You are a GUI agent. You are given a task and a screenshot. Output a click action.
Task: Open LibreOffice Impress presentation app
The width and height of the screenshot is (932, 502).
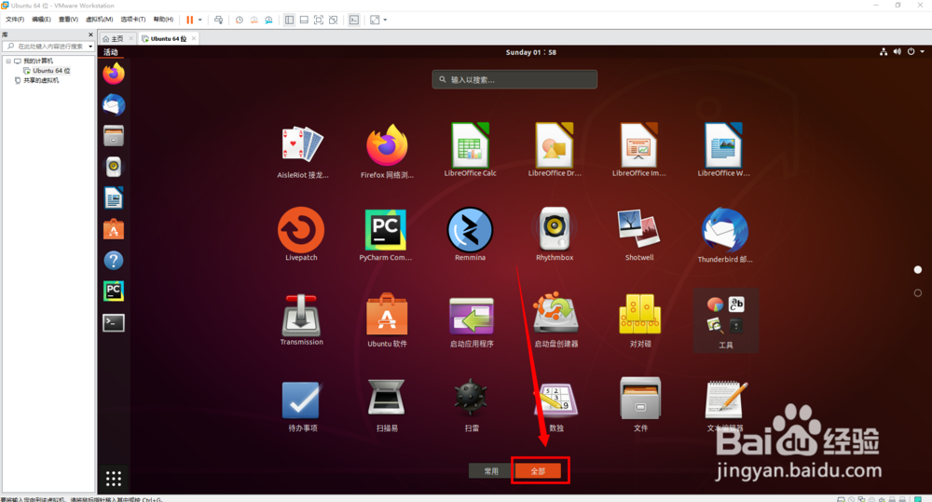pos(639,150)
